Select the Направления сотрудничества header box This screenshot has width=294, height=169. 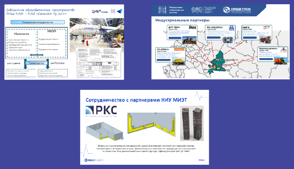coord(37,22)
